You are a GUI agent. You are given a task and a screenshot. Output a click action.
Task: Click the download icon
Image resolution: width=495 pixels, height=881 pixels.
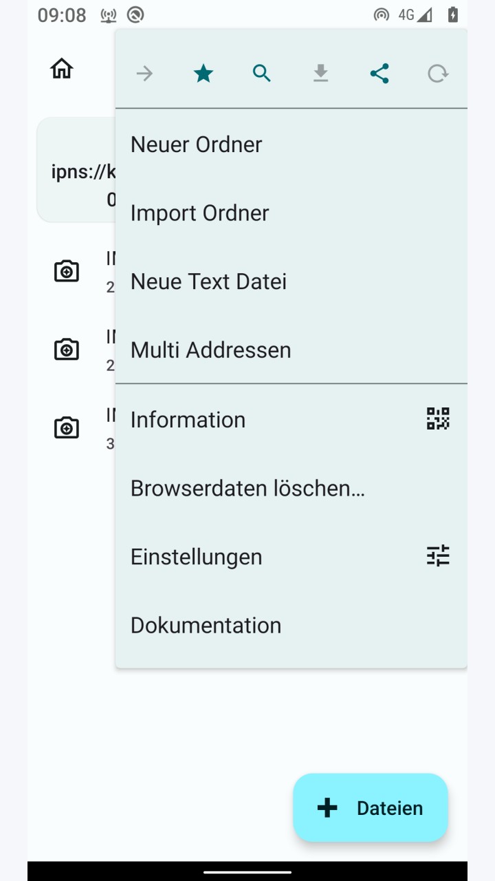320,74
